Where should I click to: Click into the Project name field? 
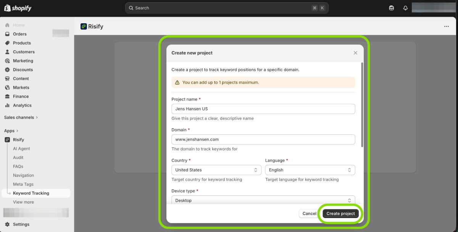click(x=263, y=109)
